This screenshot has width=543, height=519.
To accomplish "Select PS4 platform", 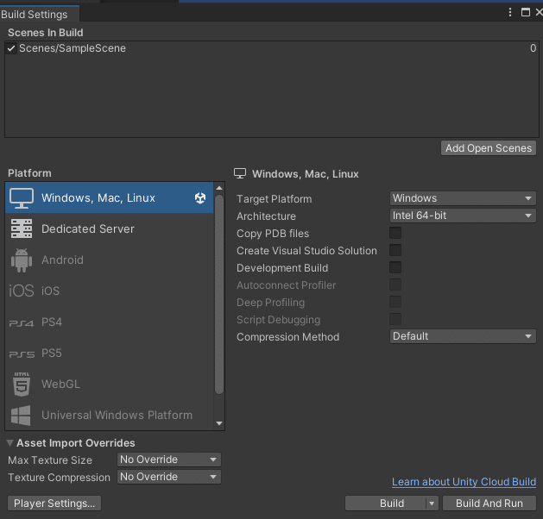I will 110,322.
